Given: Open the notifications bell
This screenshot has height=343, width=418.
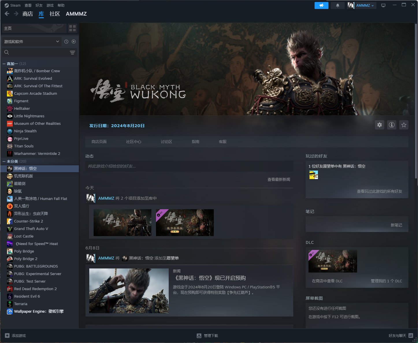Looking at the screenshot, I should coord(337,5).
